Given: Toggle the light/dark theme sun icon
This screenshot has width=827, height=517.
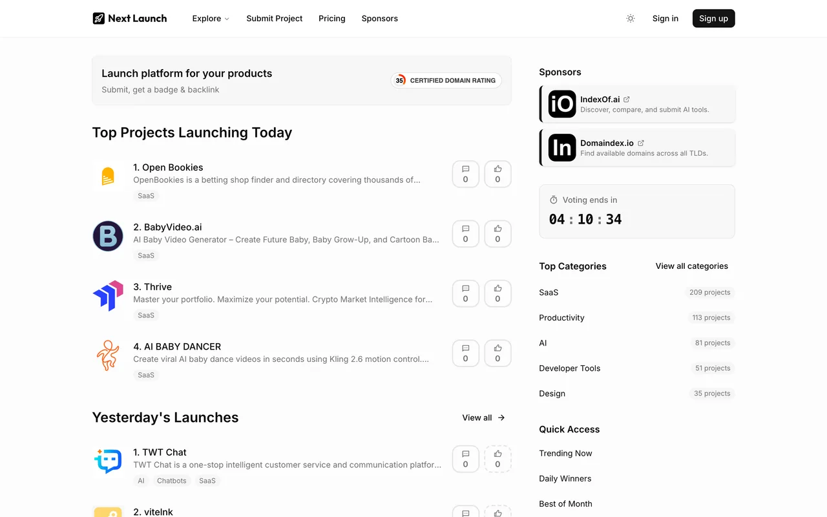Looking at the screenshot, I should pyautogui.click(x=631, y=18).
